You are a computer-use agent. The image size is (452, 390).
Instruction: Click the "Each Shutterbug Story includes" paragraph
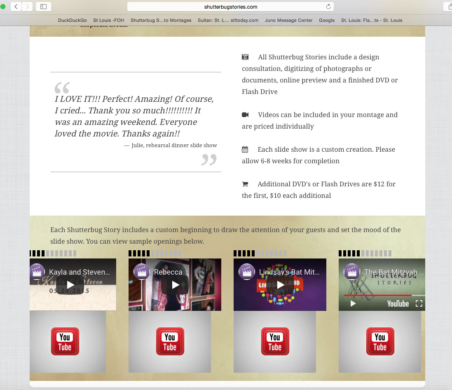(225, 235)
